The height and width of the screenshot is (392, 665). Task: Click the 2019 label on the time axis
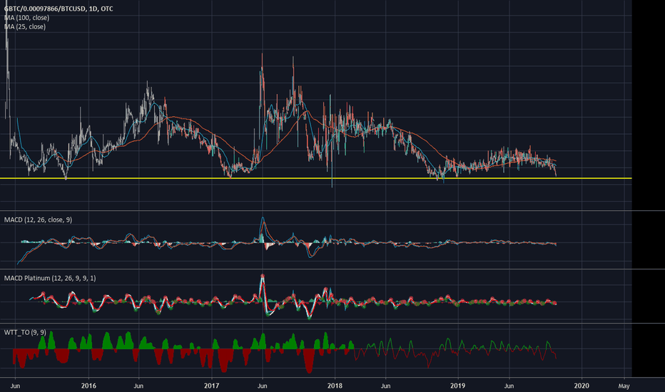(457, 386)
